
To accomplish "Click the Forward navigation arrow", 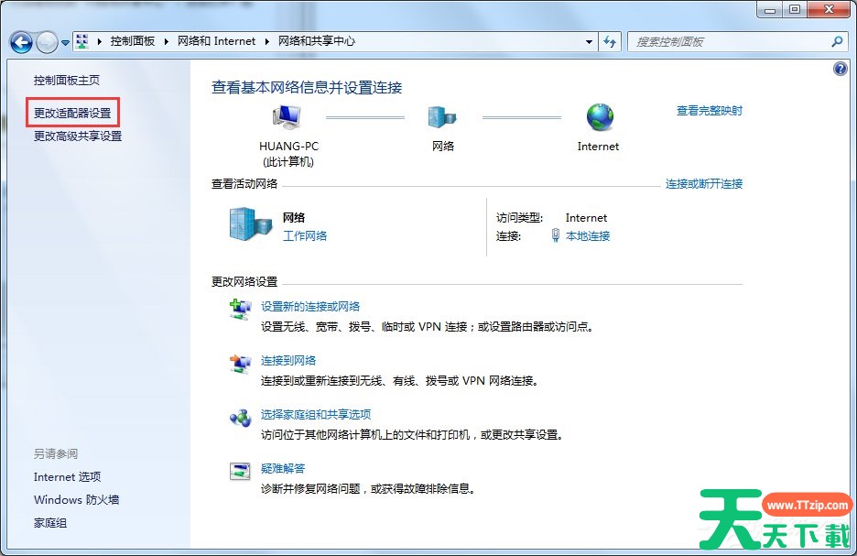I will (47, 42).
